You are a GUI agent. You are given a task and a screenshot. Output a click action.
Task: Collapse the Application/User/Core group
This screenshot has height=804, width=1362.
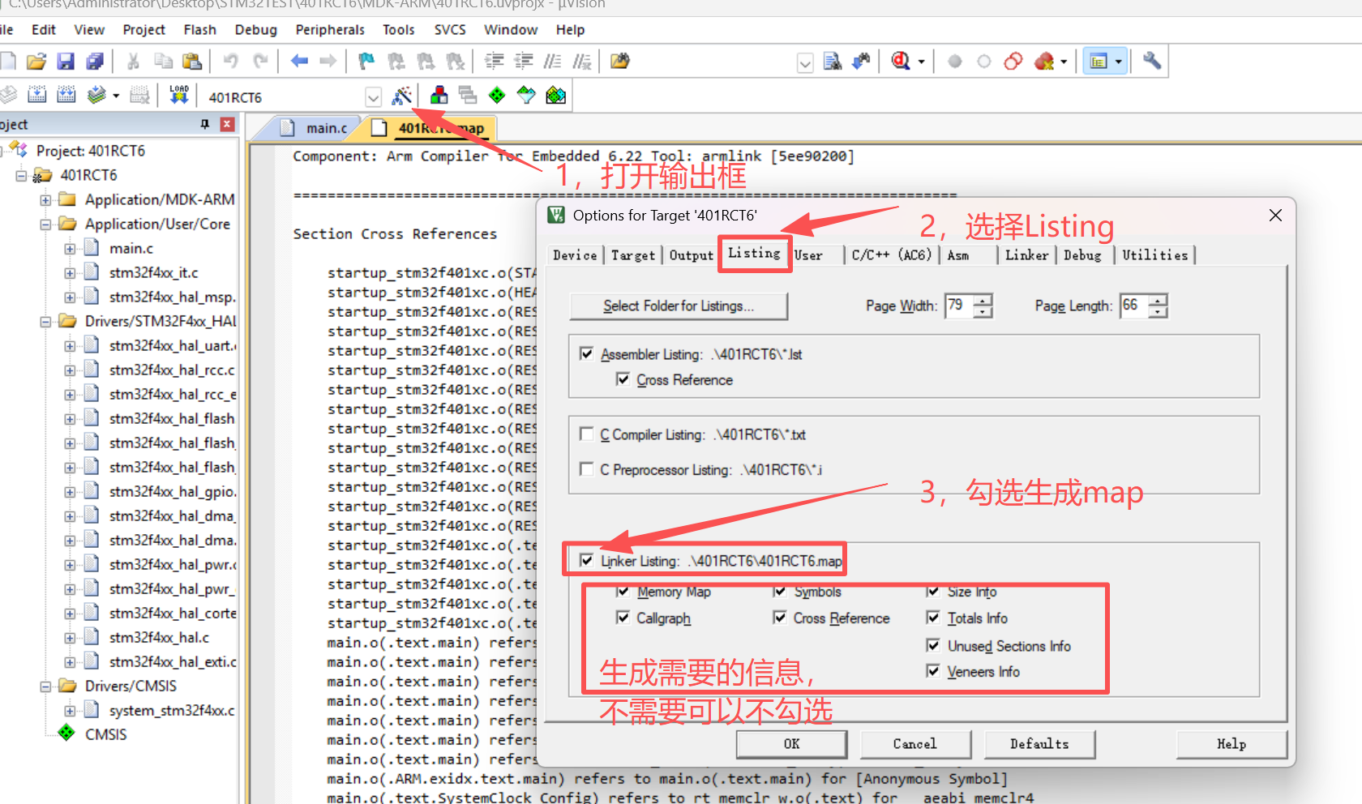(46, 225)
